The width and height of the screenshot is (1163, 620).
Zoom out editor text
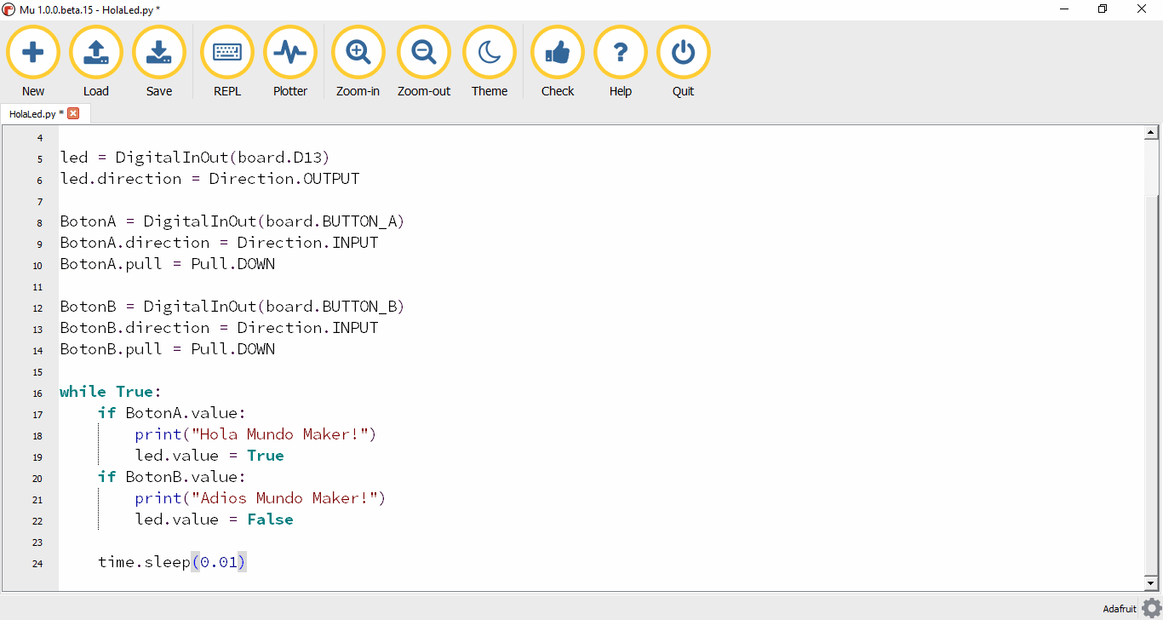pyautogui.click(x=424, y=53)
